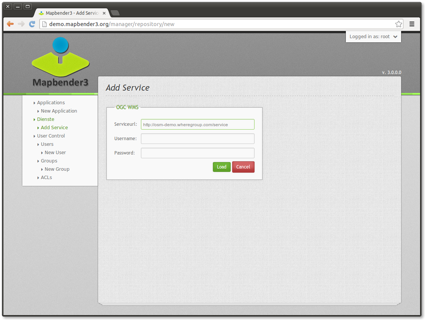Focus the Username field

pos(198,139)
